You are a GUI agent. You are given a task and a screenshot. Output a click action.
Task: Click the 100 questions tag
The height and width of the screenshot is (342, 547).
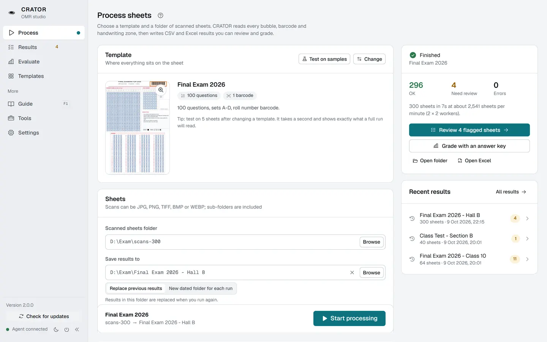point(199,96)
